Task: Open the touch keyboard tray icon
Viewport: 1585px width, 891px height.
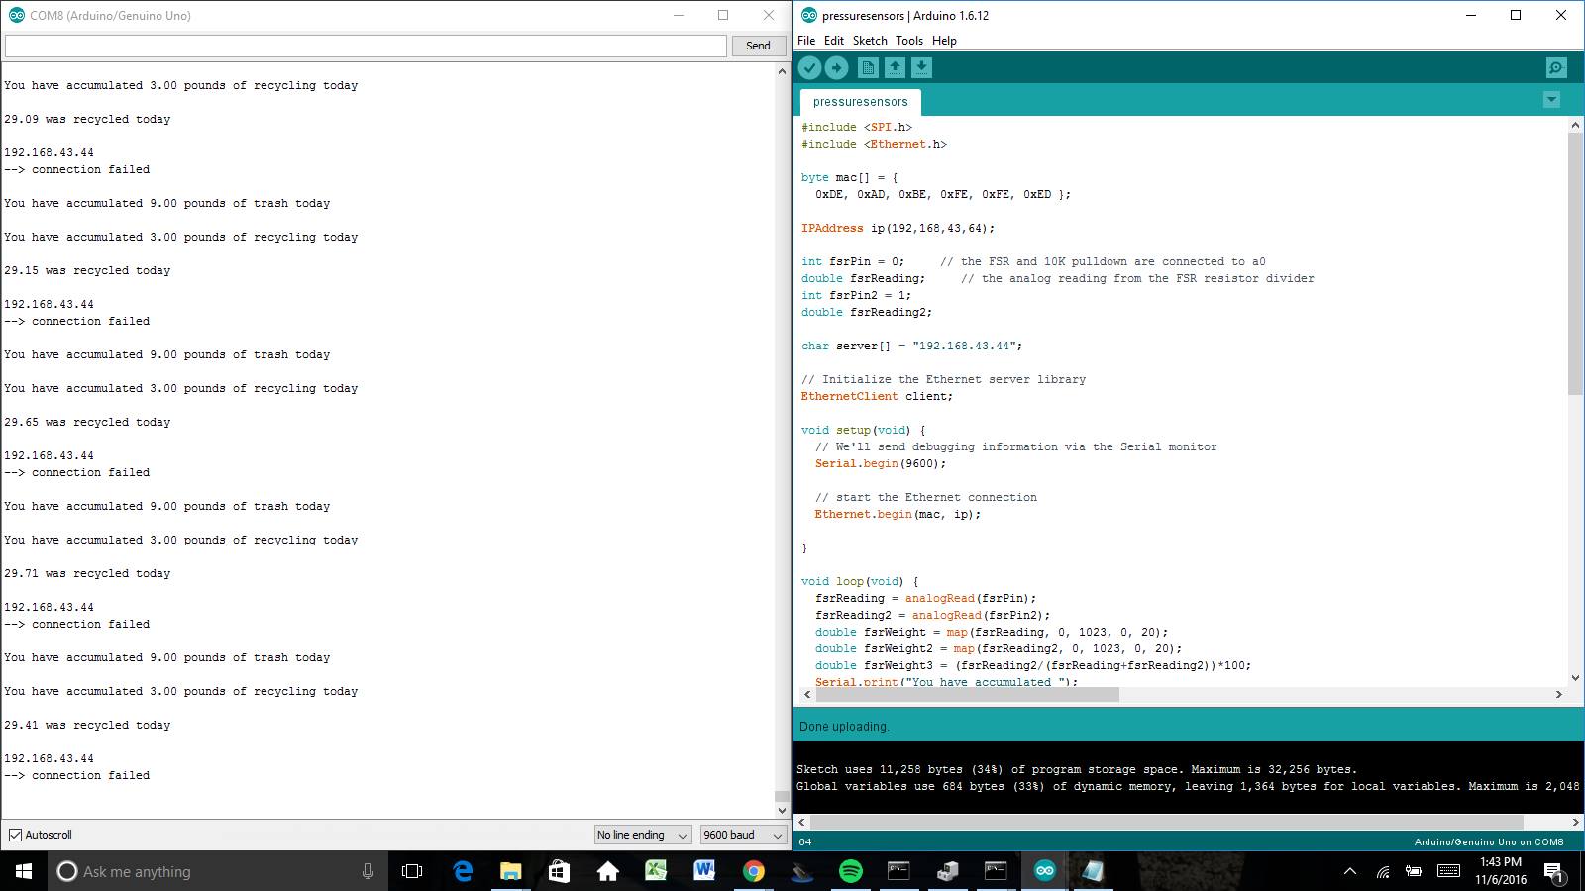Action: click(x=1448, y=871)
